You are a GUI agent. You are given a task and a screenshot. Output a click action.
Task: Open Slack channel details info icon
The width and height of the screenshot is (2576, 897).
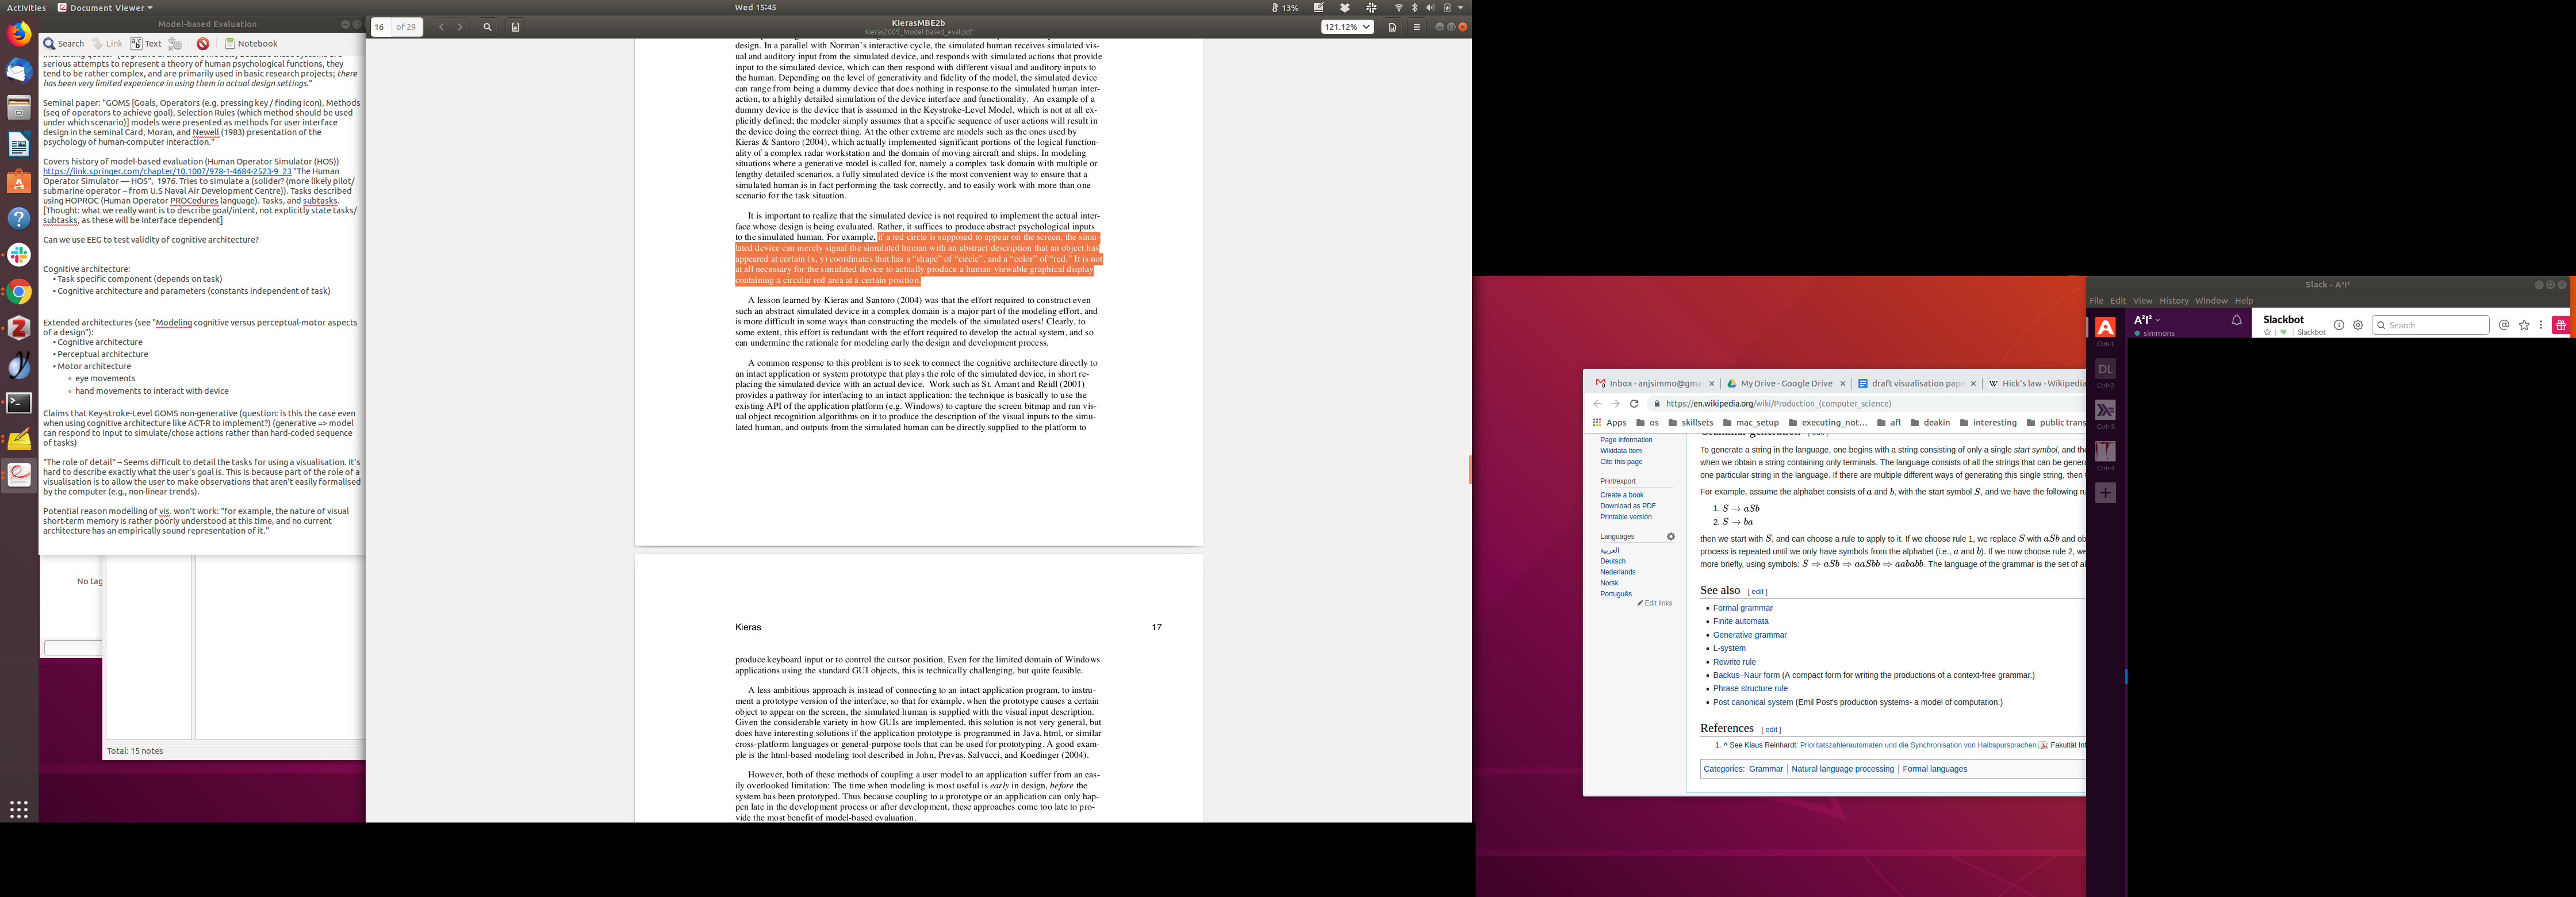coord(2338,325)
